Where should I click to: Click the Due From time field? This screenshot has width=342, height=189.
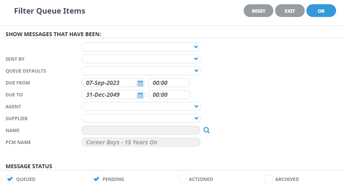[169, 83]
